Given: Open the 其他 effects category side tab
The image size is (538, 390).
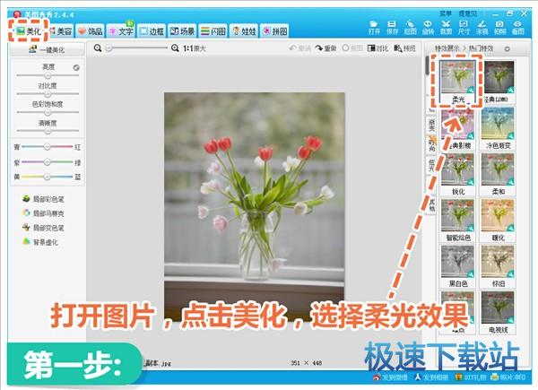Looking at the screenshot, I should coord(431,205).
